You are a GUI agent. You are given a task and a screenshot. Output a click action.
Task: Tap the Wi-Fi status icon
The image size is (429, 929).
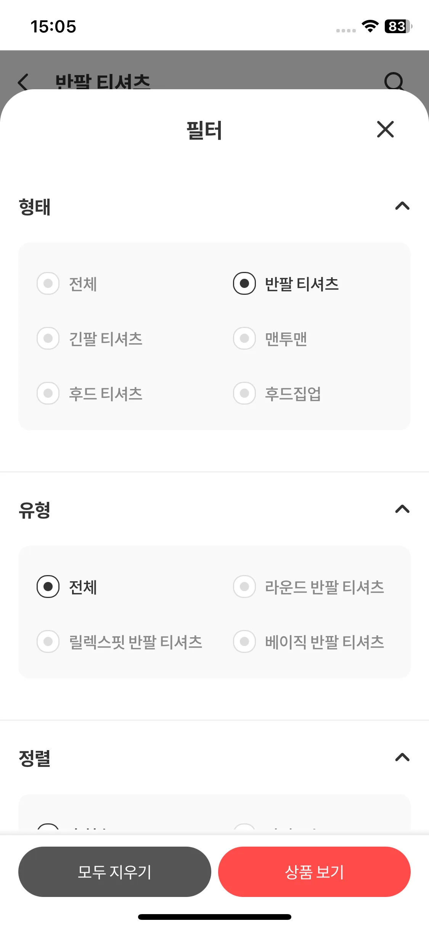pyautogui.click(x=370, y=26)
